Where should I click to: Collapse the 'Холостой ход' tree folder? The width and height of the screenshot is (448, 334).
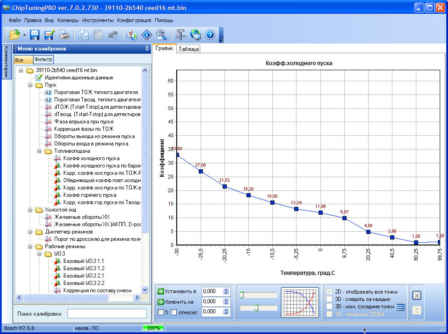pyautogui.click(x=31, y=210)
